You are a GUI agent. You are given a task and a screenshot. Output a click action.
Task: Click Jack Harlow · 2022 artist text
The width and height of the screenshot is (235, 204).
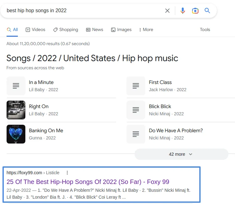pos(167,90)
